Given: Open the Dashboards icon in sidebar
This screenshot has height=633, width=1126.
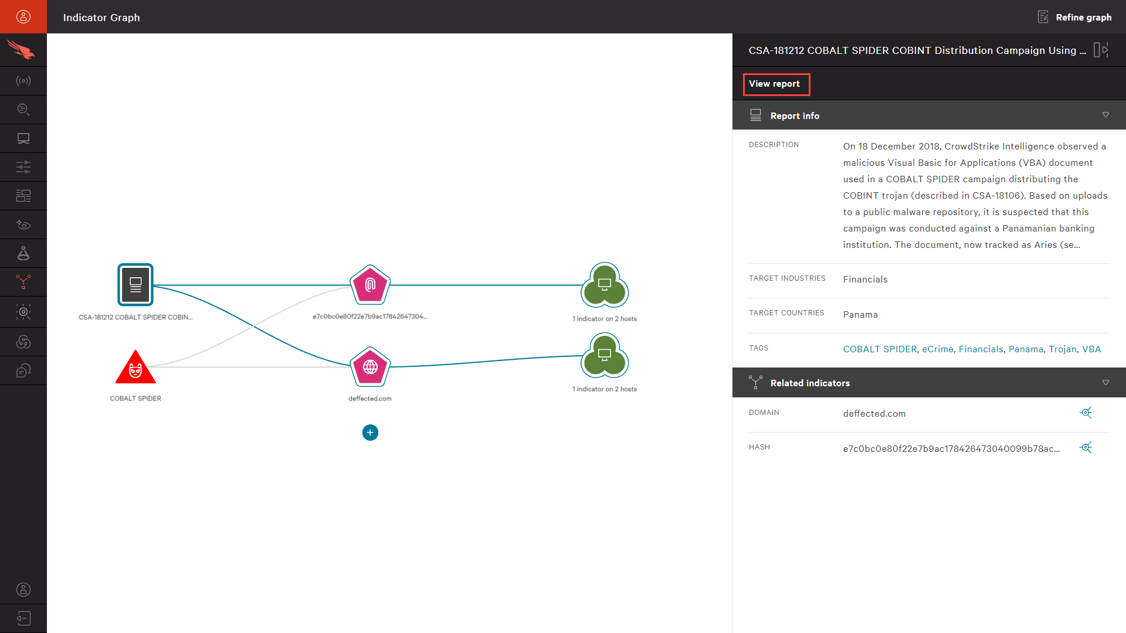Looking at the screenshot, I should click(x=23, y=196).
